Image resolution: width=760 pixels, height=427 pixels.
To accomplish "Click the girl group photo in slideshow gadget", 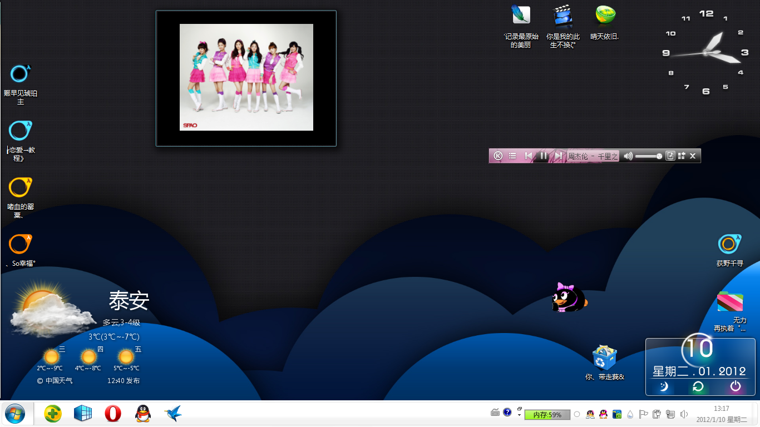I will click(246, 77).
